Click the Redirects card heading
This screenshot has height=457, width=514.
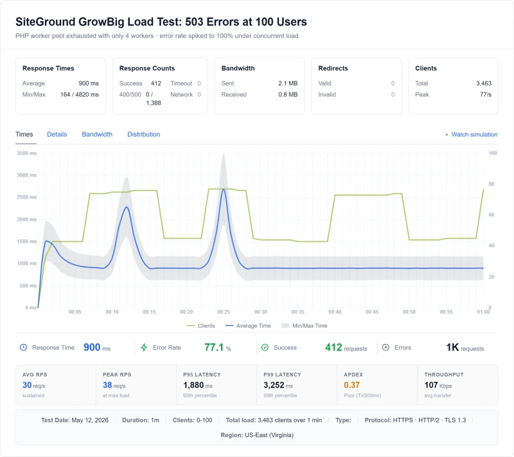coord(333,68)
